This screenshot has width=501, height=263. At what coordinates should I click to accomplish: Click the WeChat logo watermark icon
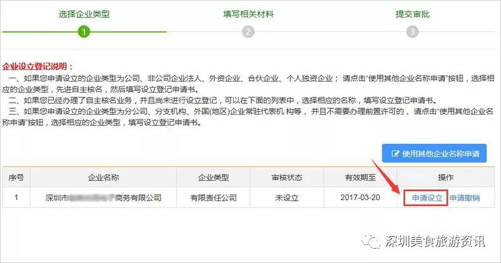point(371,241)
